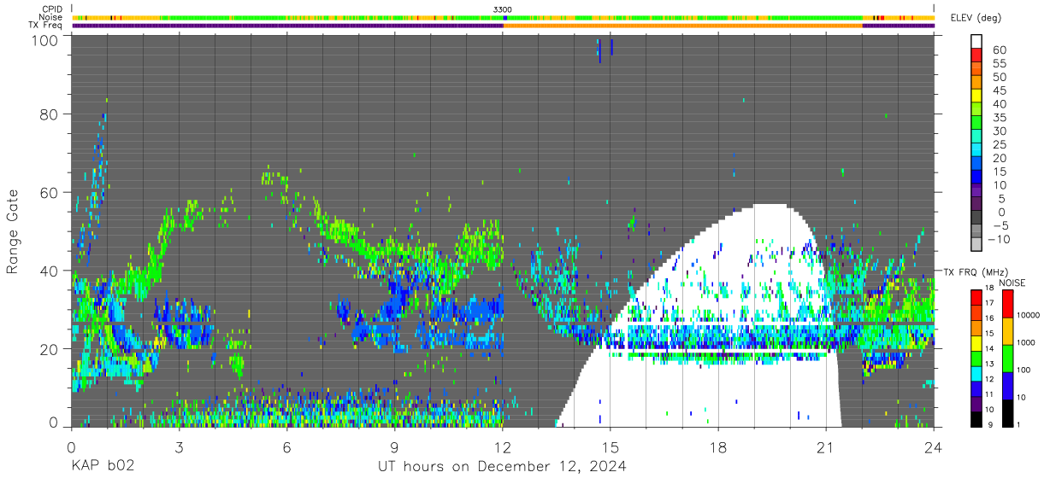Click the '60' tick label on ELEV colorbar
Image resolution: width=1050 pixels, height=484 pixels.
(x=1001, y=50)
